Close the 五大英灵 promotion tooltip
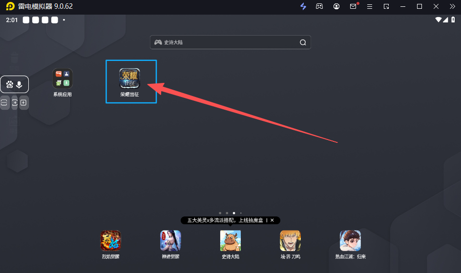Image resolution: width=461 pixels, height=273 pixels. [x=272, y=220]
